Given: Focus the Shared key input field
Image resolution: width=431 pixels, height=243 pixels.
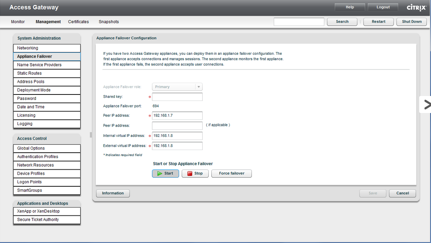Looking at the screenshot, I should tap(177, 97).
